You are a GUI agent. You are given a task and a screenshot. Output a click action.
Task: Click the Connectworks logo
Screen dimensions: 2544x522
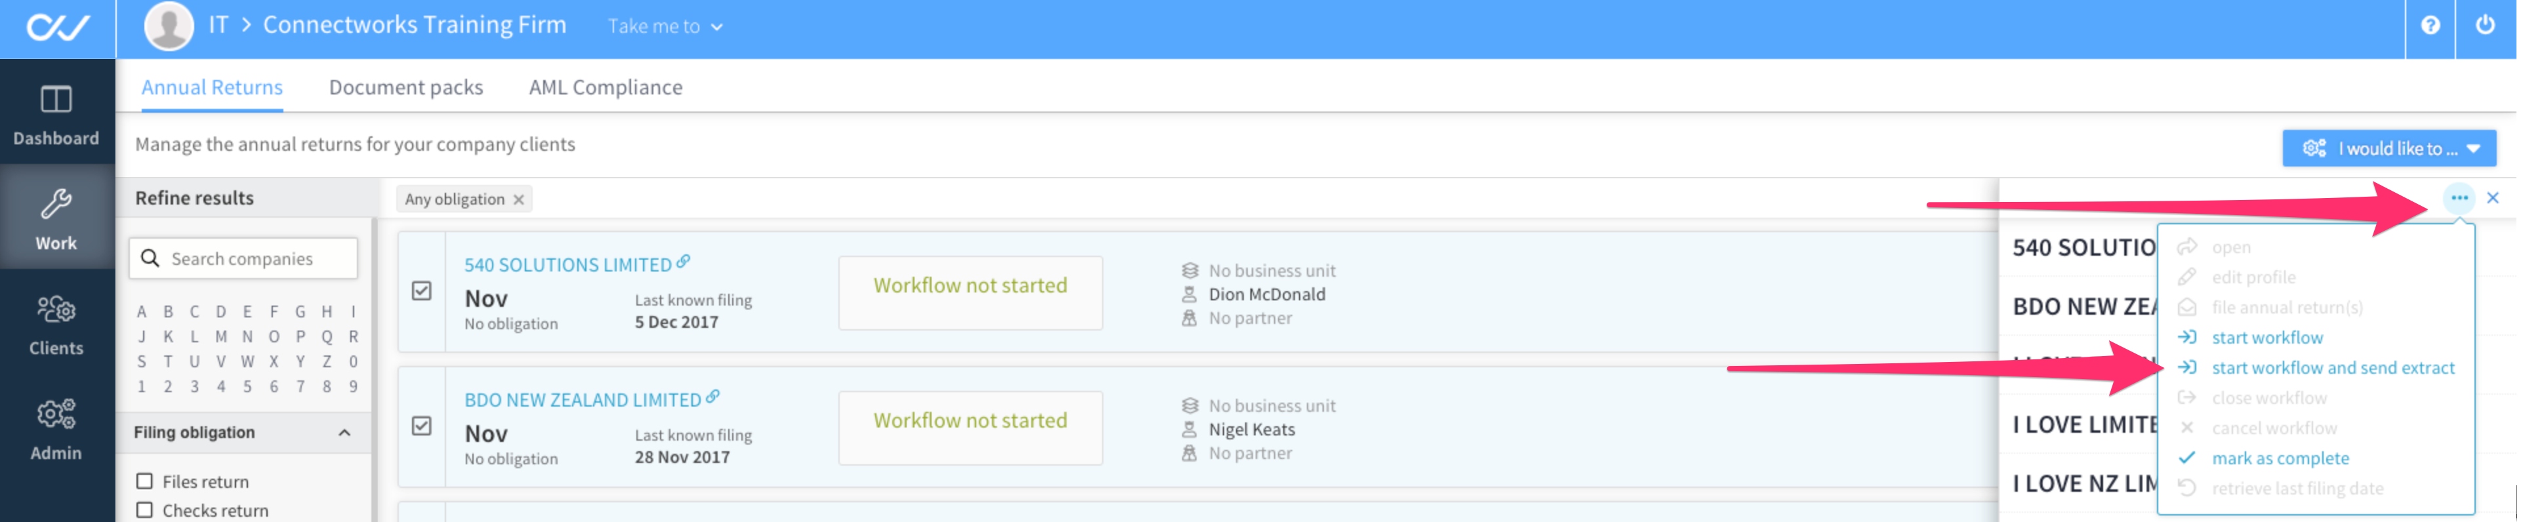(57, 28)
